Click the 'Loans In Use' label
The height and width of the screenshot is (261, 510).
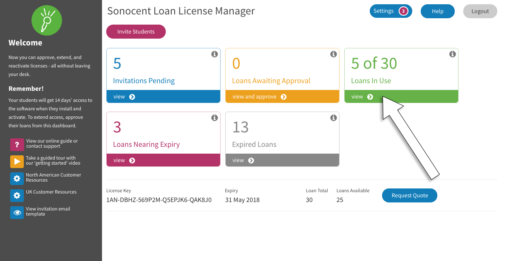click(x=371, y=81)
